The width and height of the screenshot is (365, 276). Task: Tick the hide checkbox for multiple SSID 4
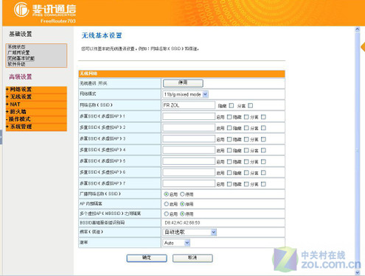[x=246, y=150]
